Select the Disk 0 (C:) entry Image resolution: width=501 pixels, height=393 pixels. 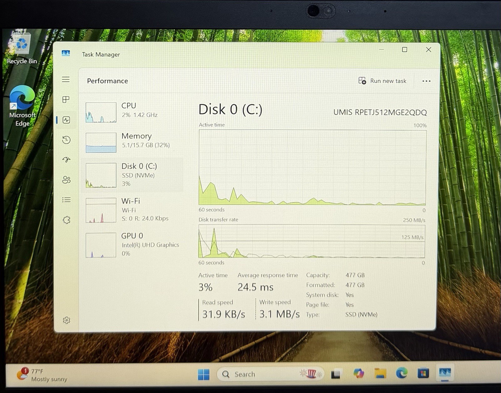pyautogui.click(x=133, y=175)
